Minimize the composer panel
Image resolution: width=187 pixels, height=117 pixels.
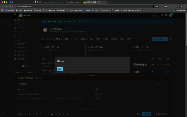[162, 84]
